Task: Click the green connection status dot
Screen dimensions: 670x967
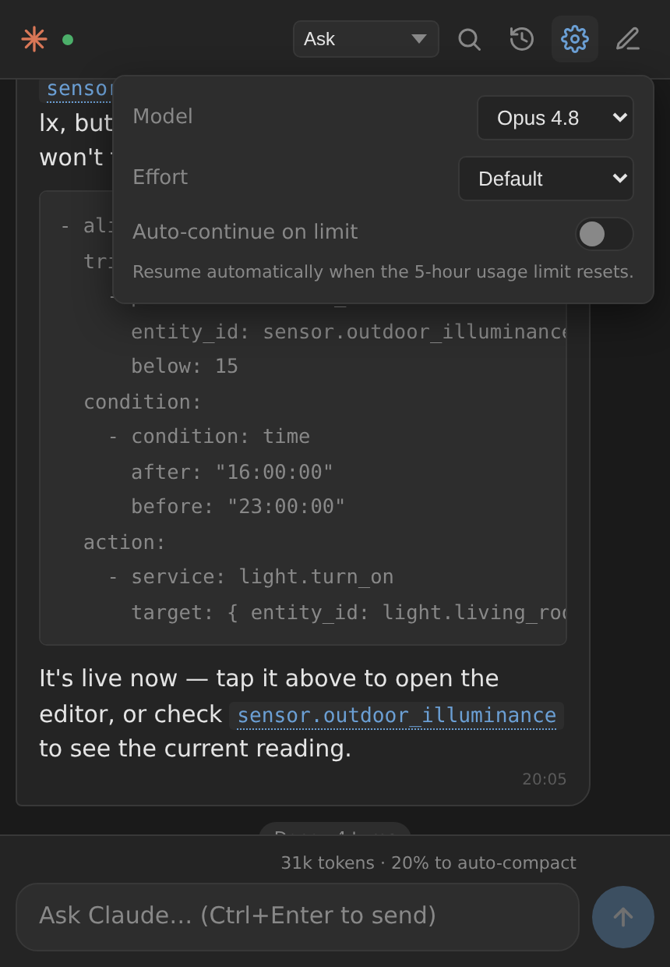Action: [68, 40]
